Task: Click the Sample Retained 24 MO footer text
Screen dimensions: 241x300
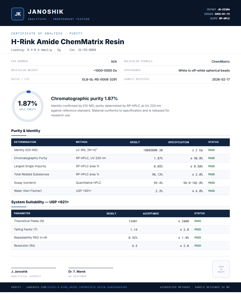Action: [212, 287]
